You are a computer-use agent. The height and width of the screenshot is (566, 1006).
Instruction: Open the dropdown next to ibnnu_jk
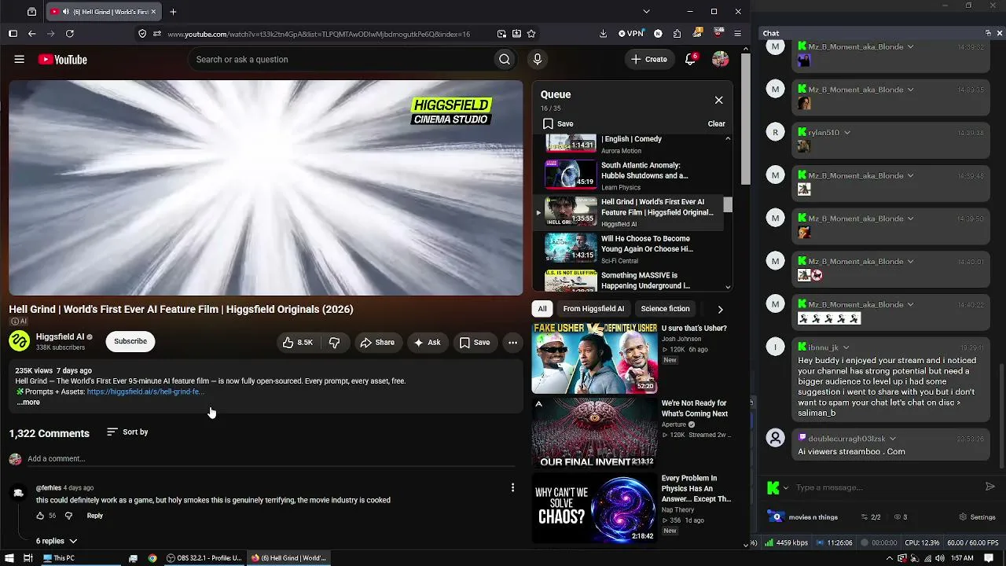pyautogui.click(x=846, y=347)
